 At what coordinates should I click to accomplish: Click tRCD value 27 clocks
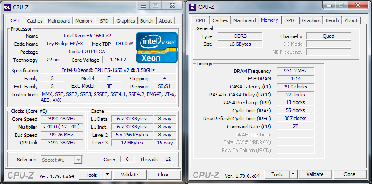point(296,95)
